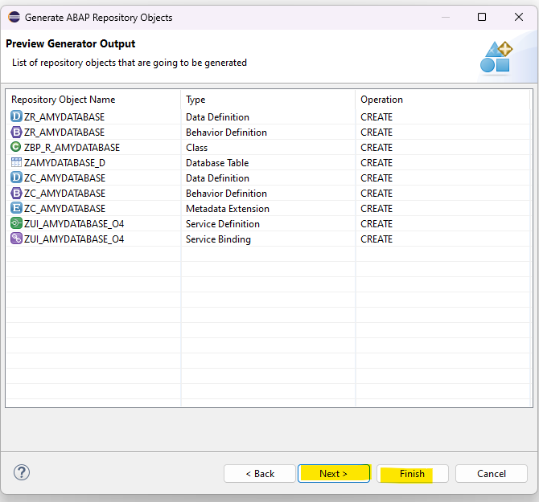Click CREATE in the Class row
539x502 pixels.
pyautogui.click(x=376, y=148)
